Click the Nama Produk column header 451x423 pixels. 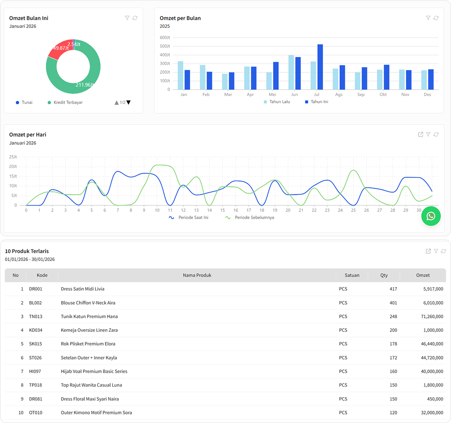197,275
